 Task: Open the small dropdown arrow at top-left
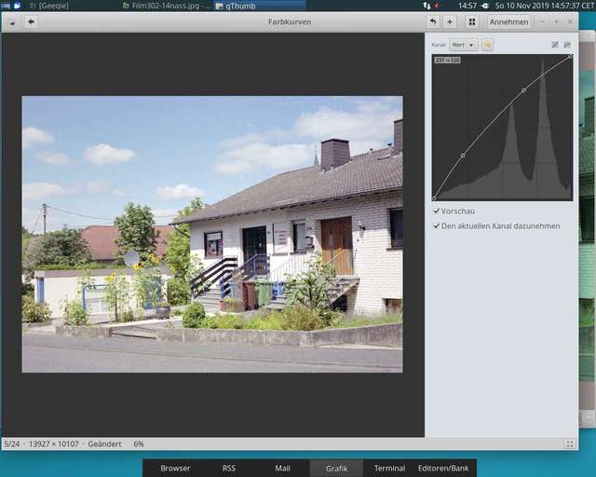click(10, 21)
